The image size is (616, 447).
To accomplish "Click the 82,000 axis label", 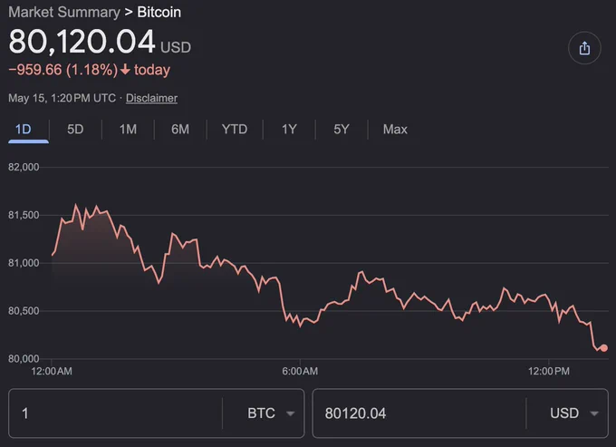I will click(24, 167).
